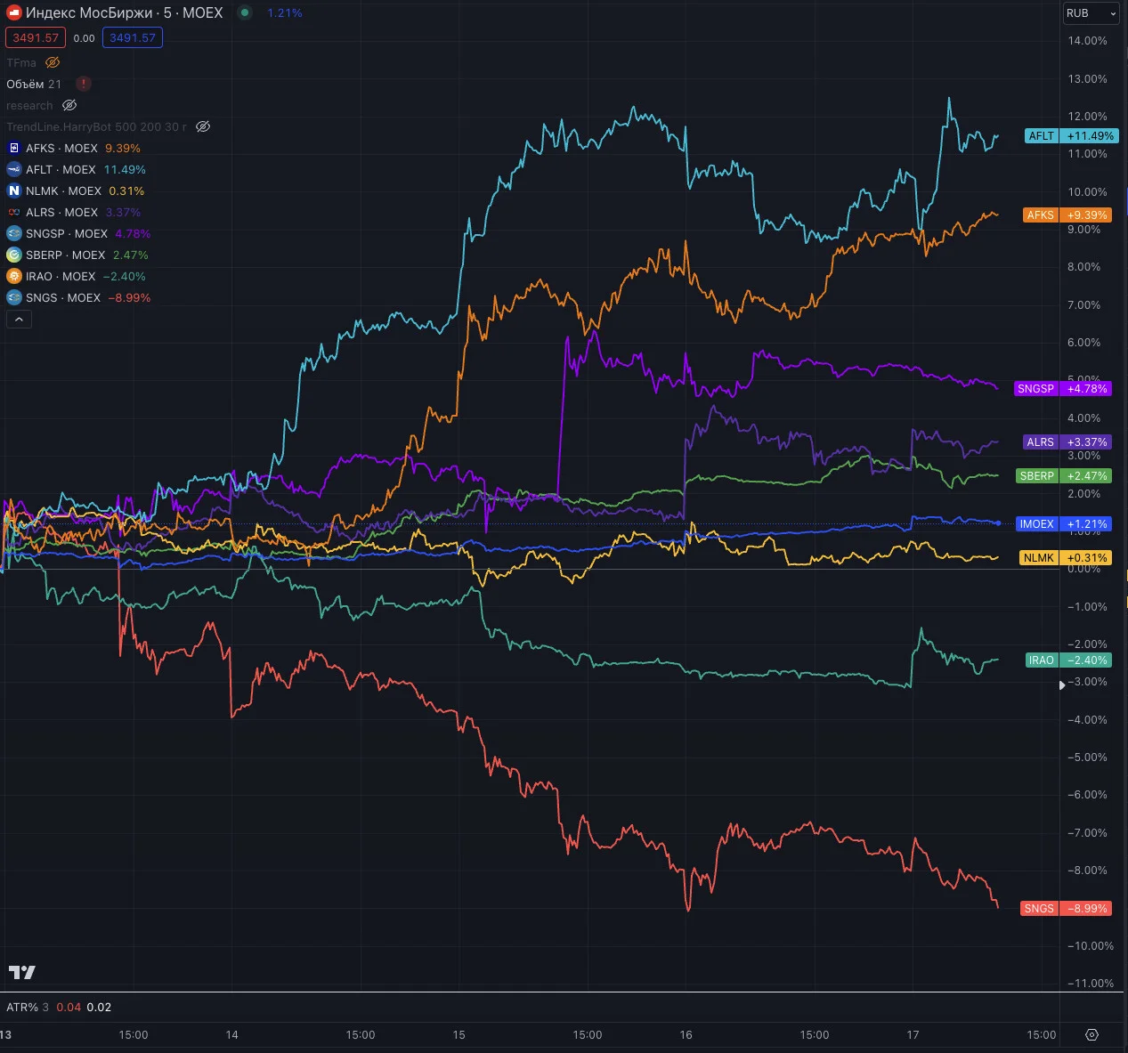Select the AFKS · MOEX legend entry
The width and height of the screenshot is (1128, 1053).
(61, 148)
